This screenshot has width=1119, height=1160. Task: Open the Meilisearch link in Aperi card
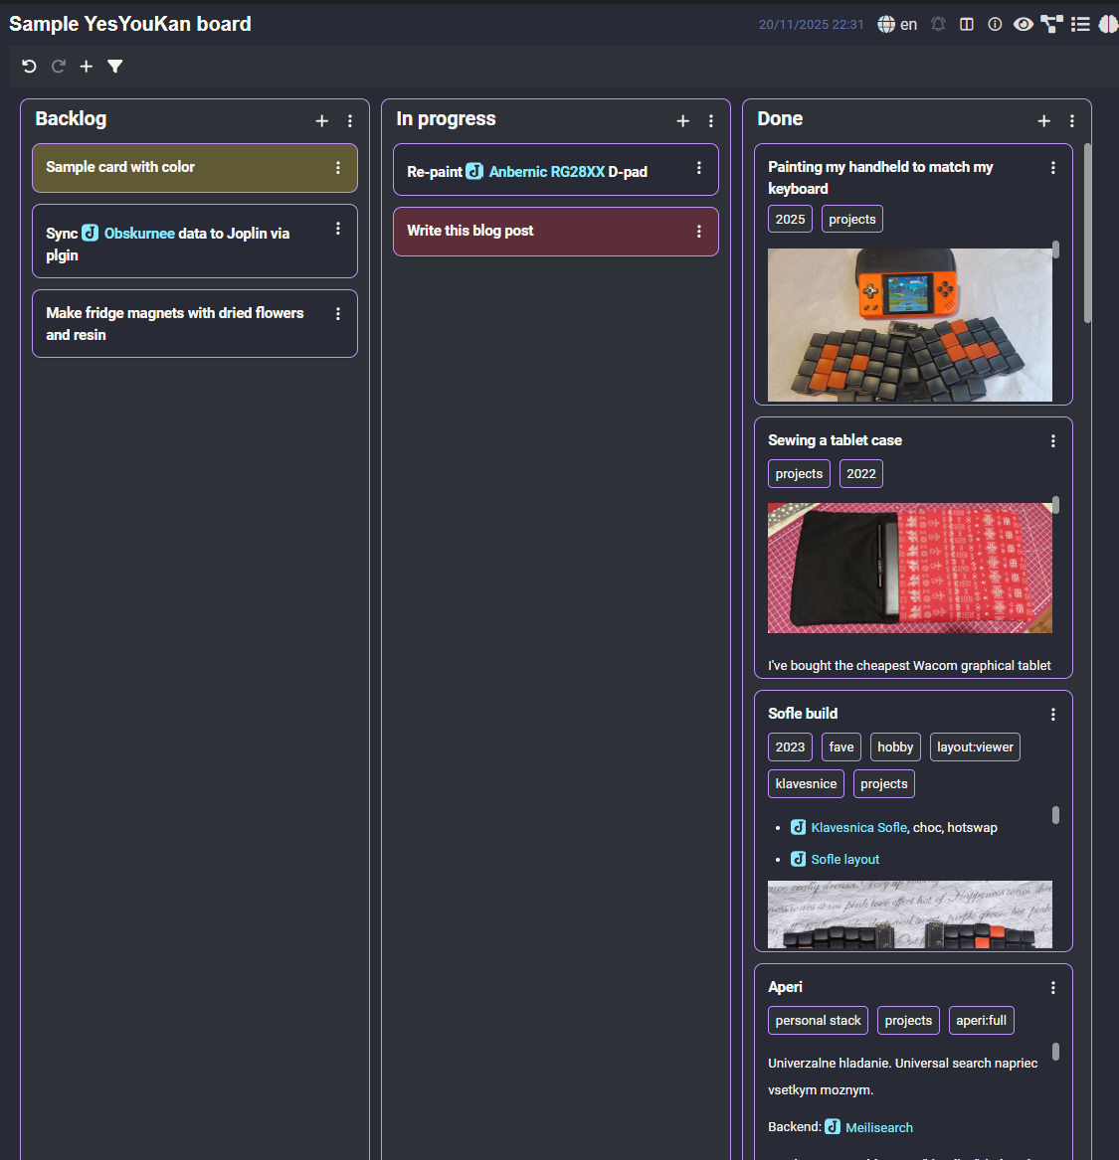click(878, 1127)
